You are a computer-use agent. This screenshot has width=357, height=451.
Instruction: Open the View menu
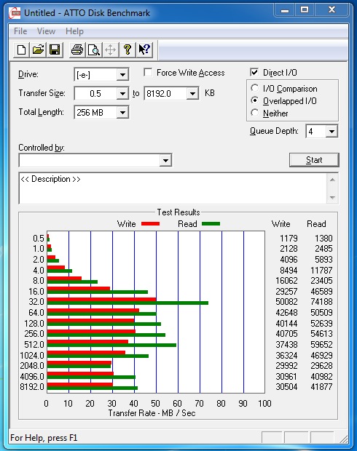point(46,31)
